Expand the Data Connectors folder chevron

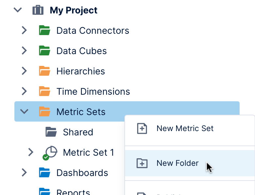pos(24,30)
